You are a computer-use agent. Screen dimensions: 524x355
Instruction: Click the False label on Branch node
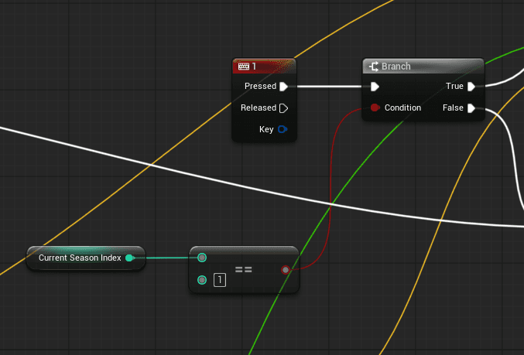click(453, 108)
